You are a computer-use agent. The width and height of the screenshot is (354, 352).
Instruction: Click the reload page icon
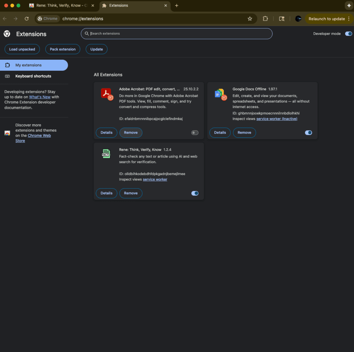coord(27,19)
